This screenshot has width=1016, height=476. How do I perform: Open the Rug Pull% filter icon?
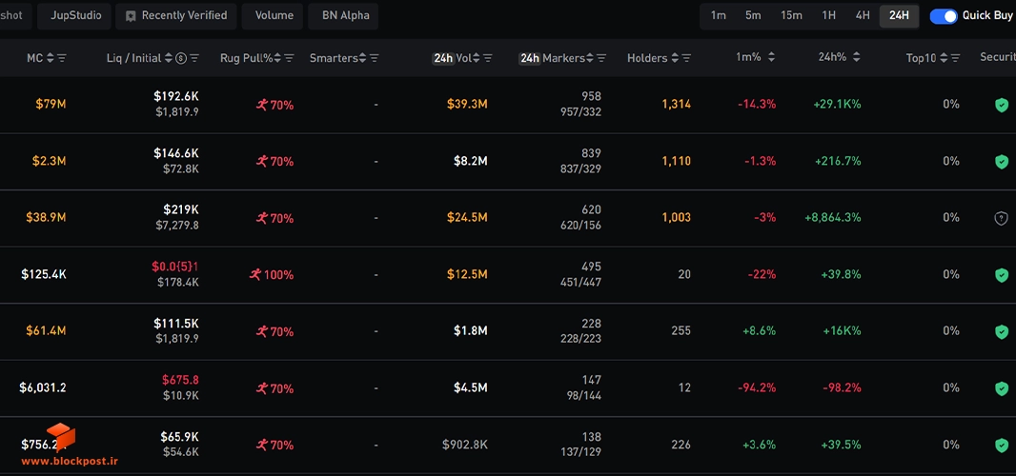[290, 58]
